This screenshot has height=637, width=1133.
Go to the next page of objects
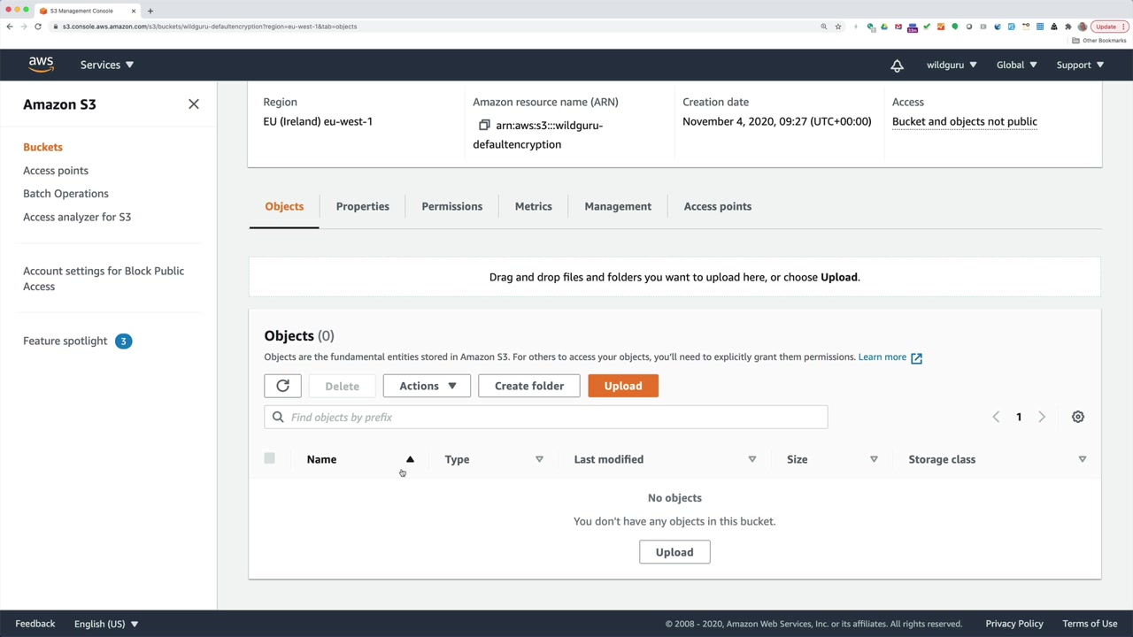click(x=1042, y=417)
